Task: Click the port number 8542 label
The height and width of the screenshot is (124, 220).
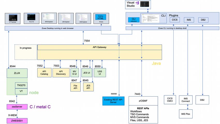Action: click(x=12, y=101)
